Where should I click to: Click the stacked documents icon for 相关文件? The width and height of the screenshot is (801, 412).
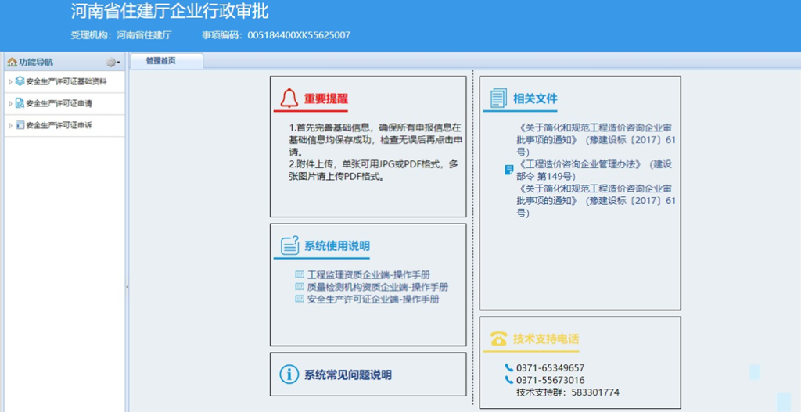click(x=498, y=98)
